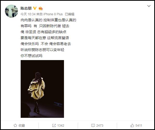Click the like count 5411
The width and height of the screenshot is (155, 130).
pos(139,126)
